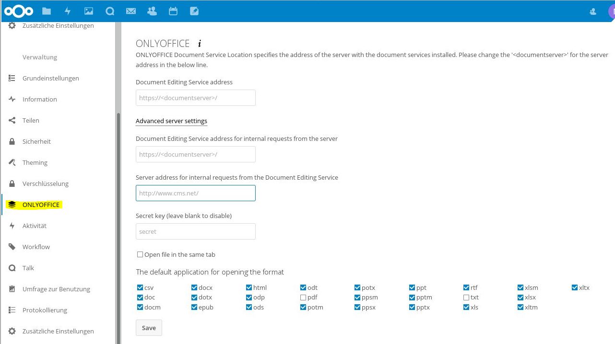Click the http://www.cms.net/ server address field
The height and width of the screenshot is (344, 615).
click(196, 193)
